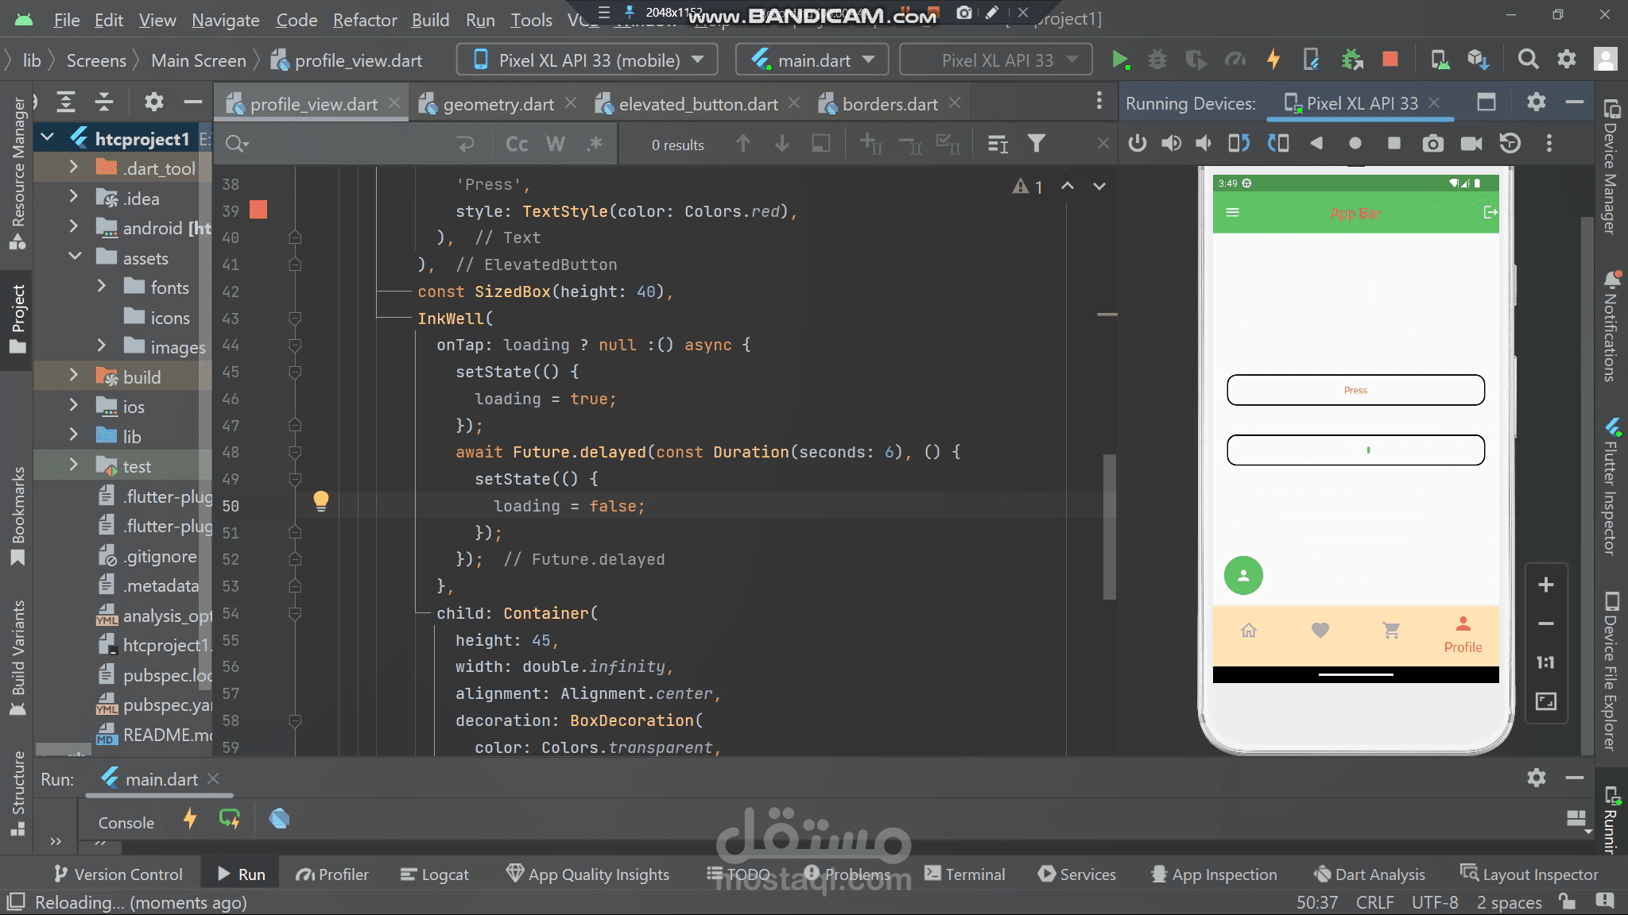The height and width of the screenshot is (915, 1628).
Task: Collapse htcproject1 project root
Action: tap(47, 138)
